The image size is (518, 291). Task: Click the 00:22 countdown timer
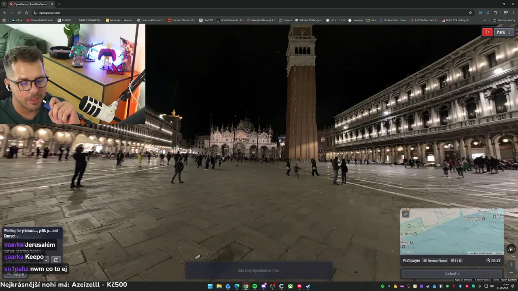[493, 261]
